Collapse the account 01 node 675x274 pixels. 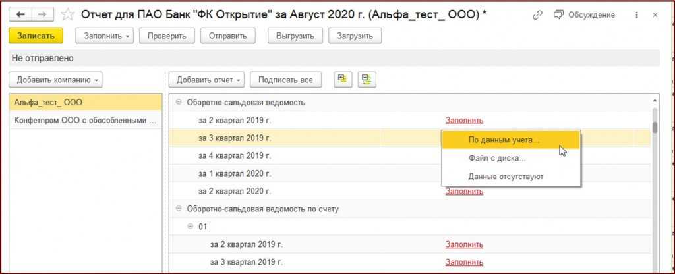(191, 227)
